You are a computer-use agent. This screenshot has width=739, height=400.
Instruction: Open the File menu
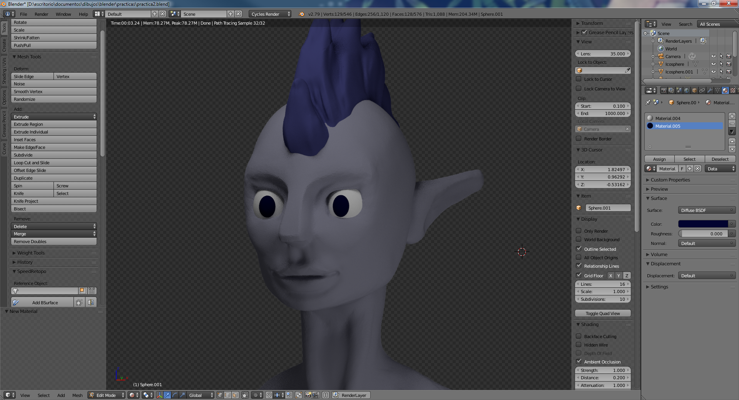23,14
